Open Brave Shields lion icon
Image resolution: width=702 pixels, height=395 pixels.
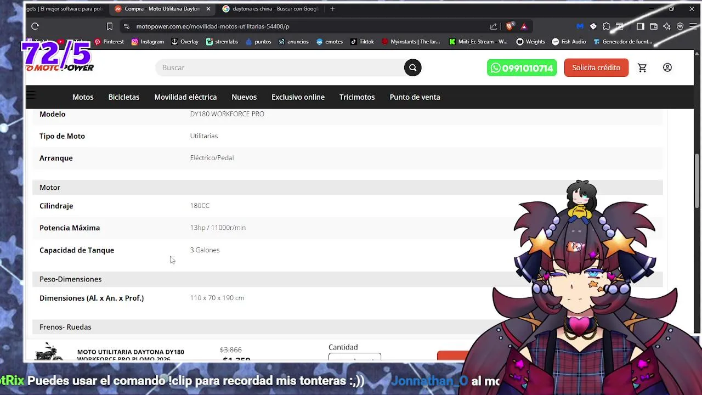tap(510, 26)
